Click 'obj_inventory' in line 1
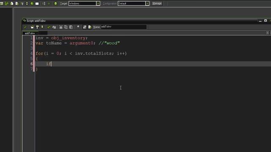 [68, 38]
